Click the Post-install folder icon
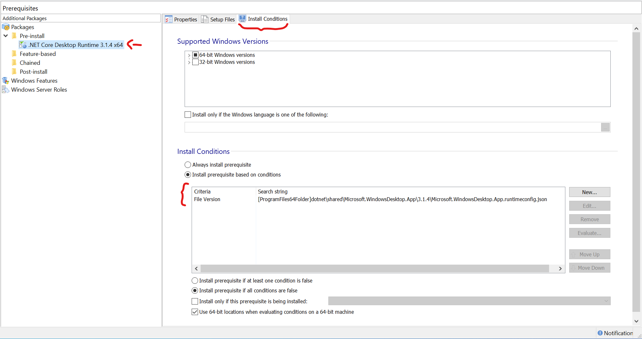Screen dimensions: 642x339 (x=14, y=72)
